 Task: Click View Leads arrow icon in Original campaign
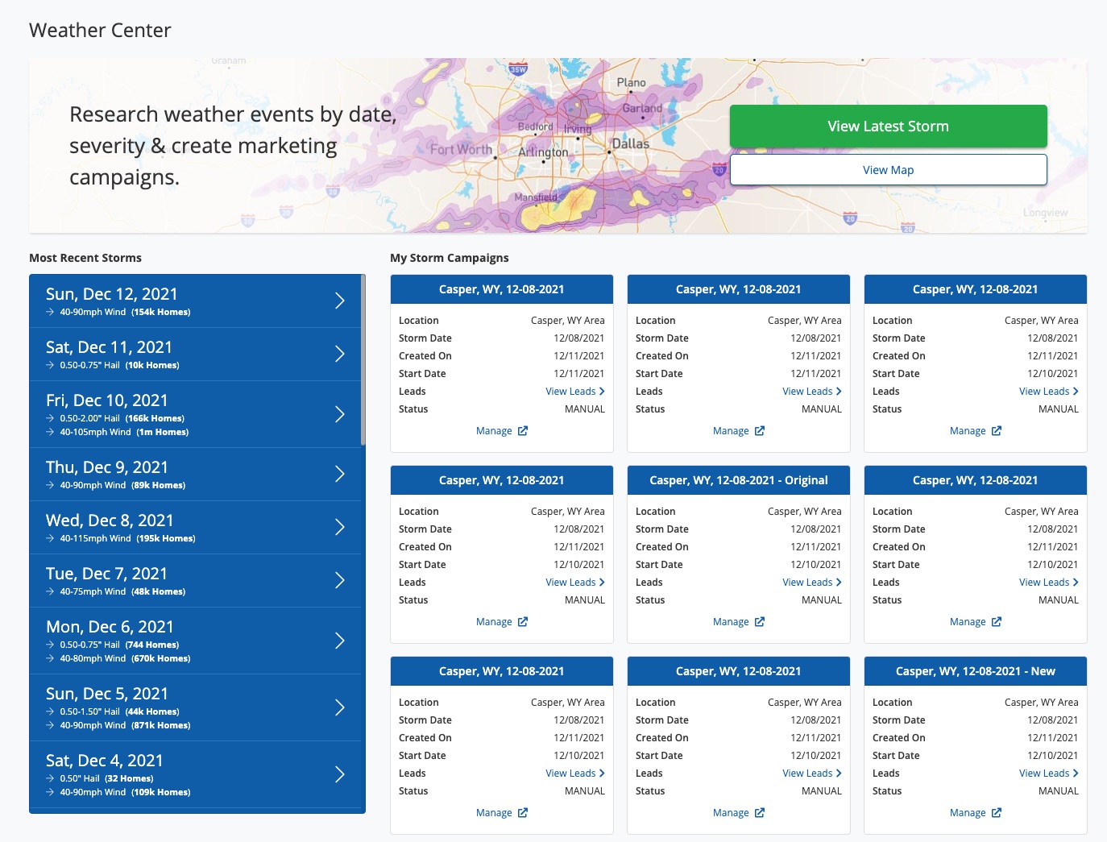coord(839,583)
